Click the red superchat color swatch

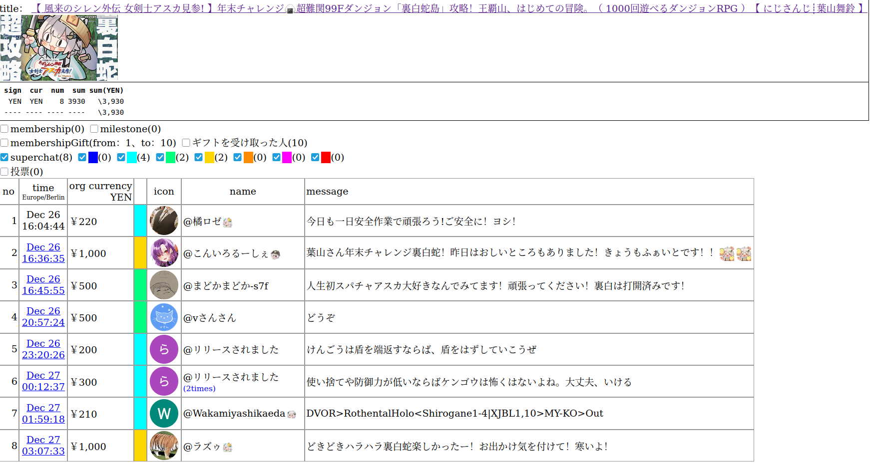[326, 157]
